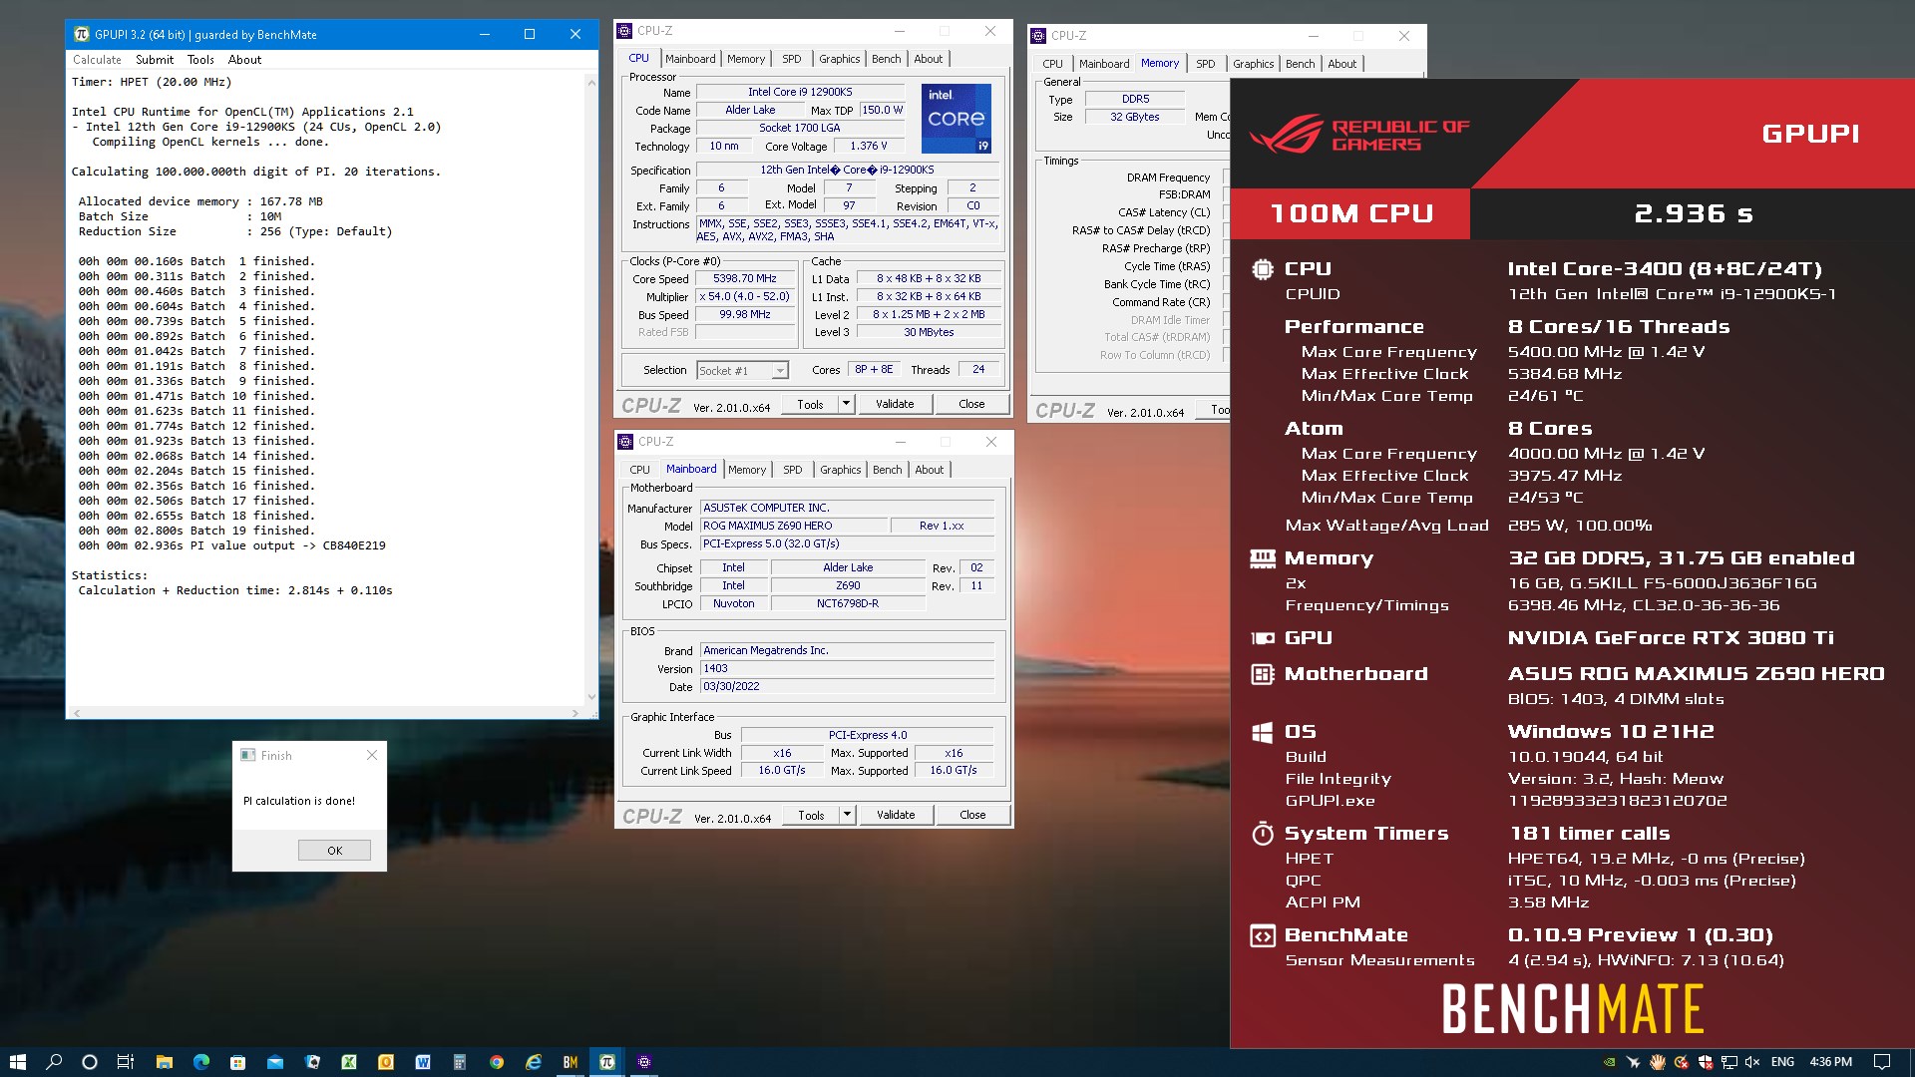Open the network status tray icon
The width and height of the screenshot is (1915, 1077).
(1728, 1062)
